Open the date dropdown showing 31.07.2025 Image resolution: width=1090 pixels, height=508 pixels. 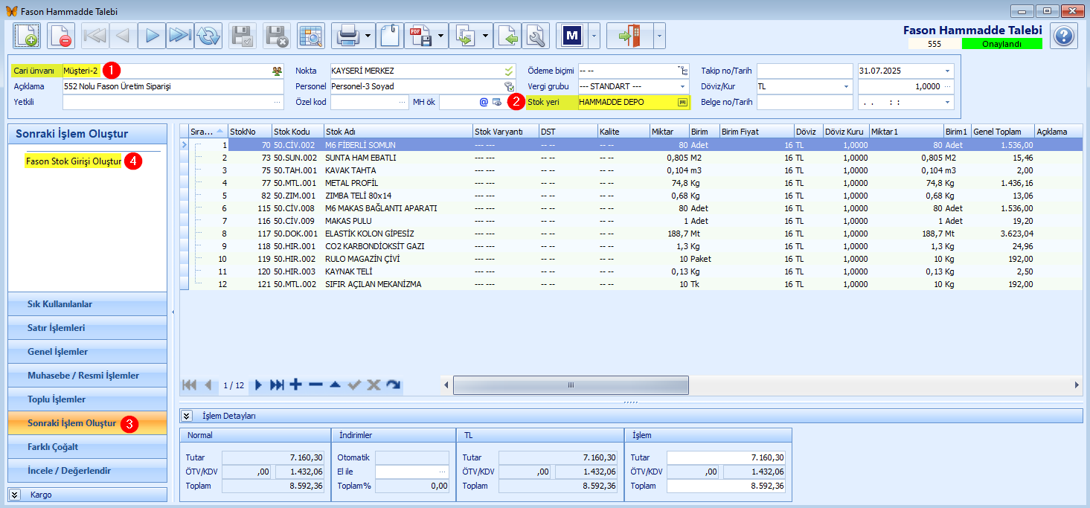pos(947,71)
